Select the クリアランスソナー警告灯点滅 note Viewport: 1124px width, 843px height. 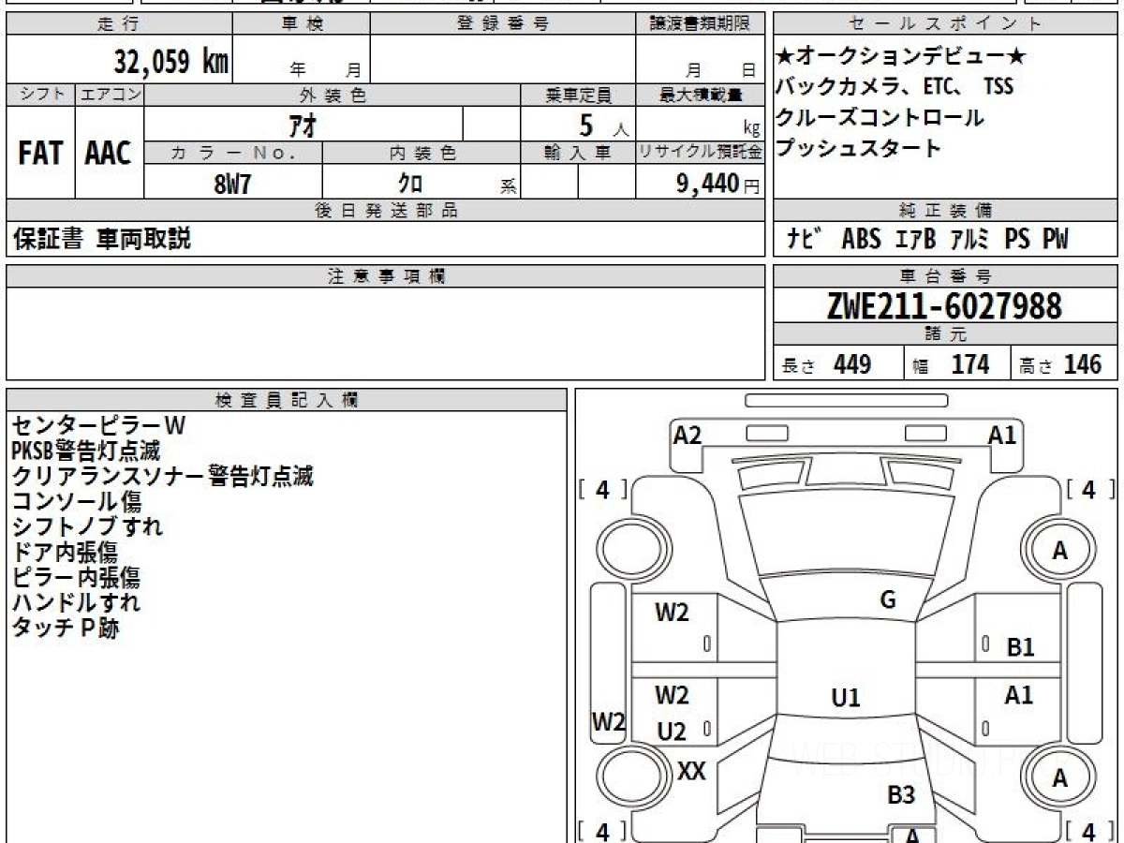coord(162,476)
